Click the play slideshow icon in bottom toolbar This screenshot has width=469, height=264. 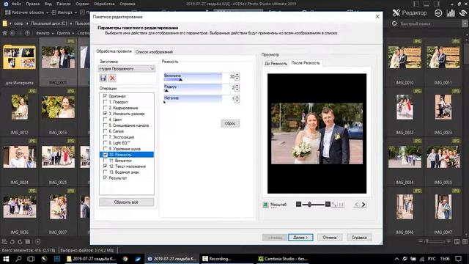click(x=37, y=241)
